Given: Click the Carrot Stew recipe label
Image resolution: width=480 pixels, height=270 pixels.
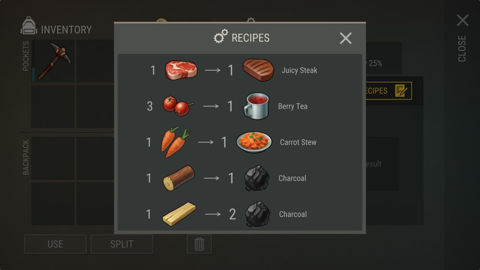Looking at the screenshot, I should tap(298, 142).
